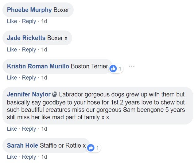Like Jade Ricketts' comment
This screenshot has width=194, height=163.
click(x=12, y=49)
